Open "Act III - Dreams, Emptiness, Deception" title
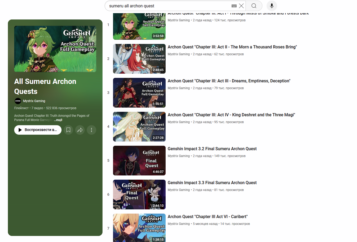This screenshot has width=357, height=242. pos(229,81)
